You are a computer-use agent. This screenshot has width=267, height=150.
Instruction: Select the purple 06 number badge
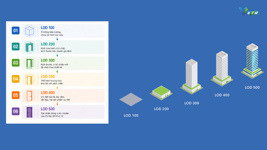pyautogui.click(x=15, y=111)
